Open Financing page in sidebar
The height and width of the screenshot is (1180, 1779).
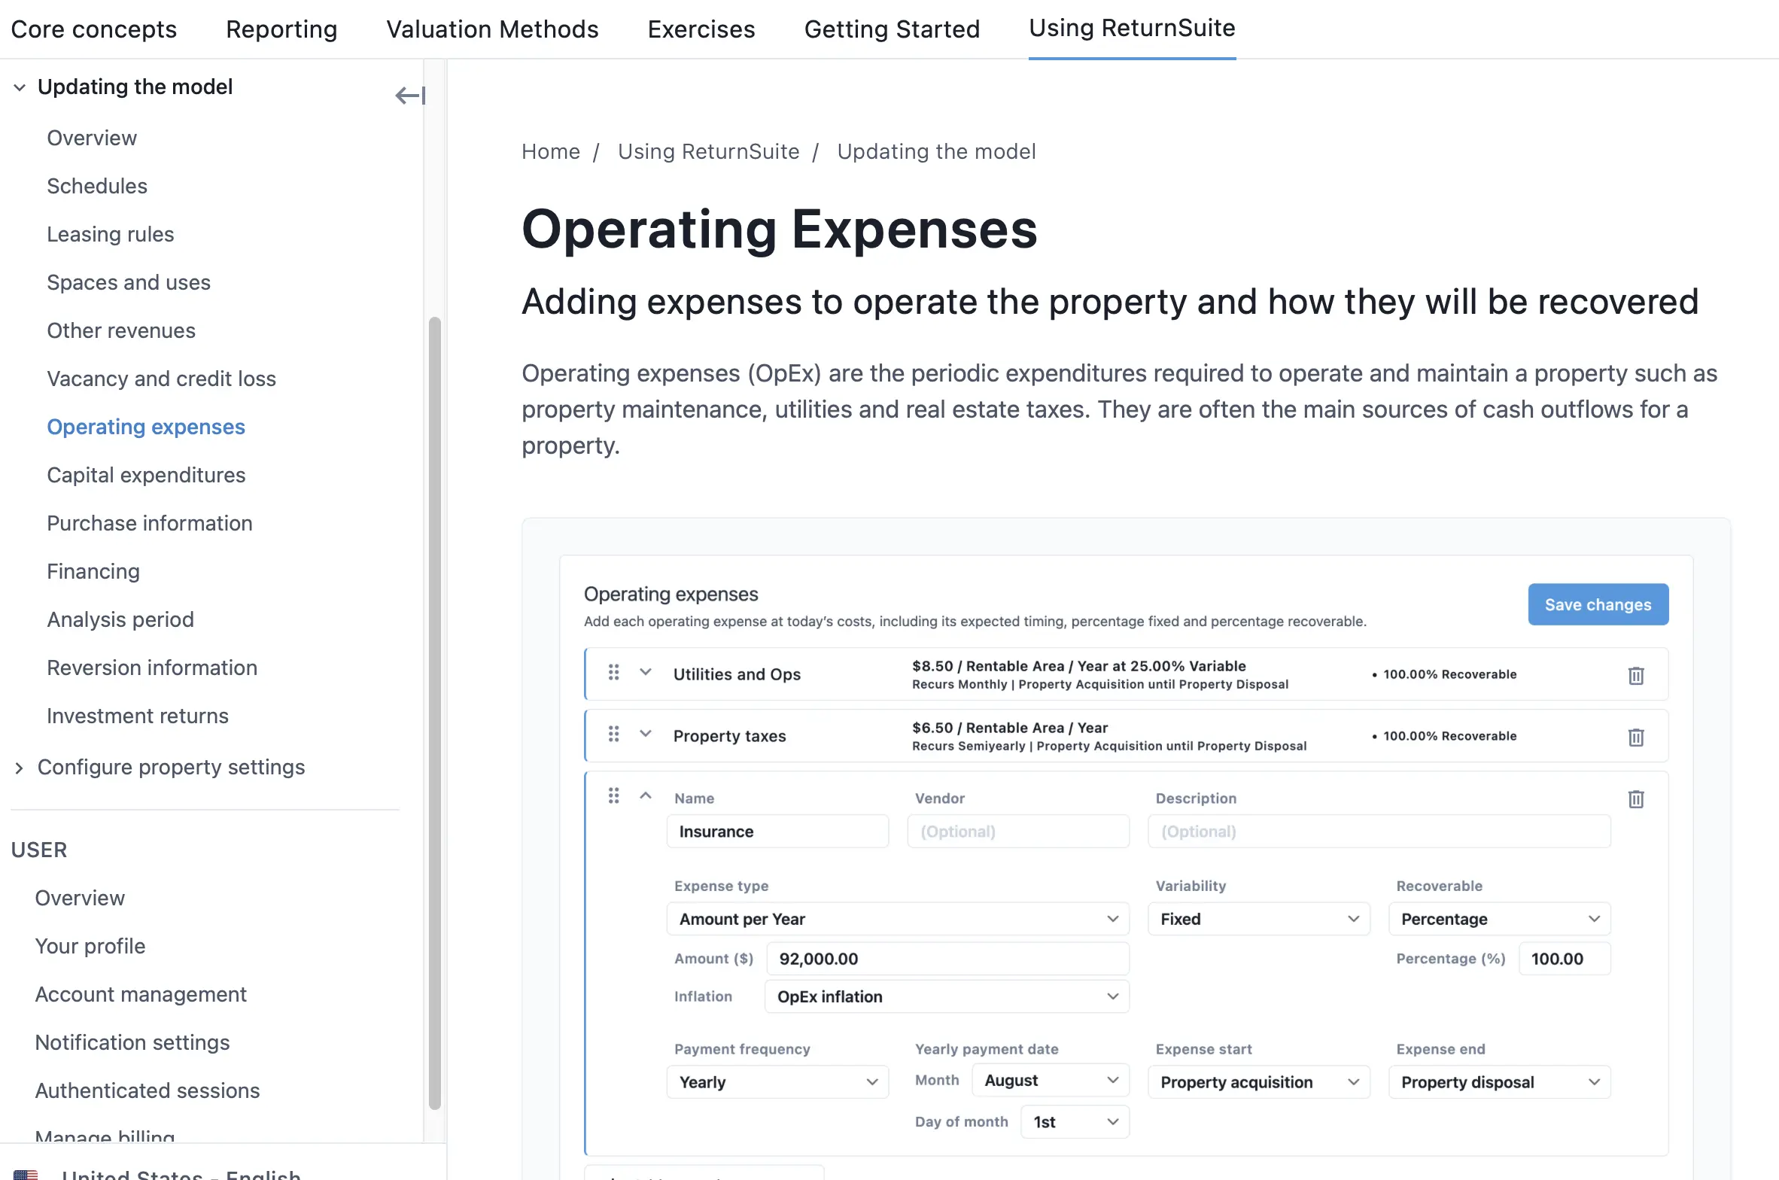[93, 571]
